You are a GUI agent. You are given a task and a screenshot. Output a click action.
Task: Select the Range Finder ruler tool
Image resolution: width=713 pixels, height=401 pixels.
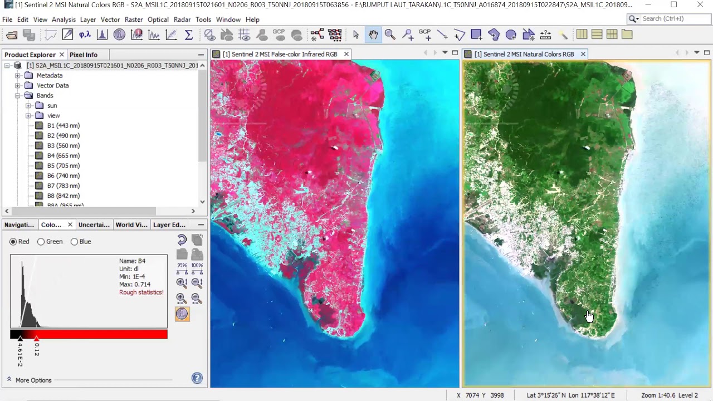545,35
